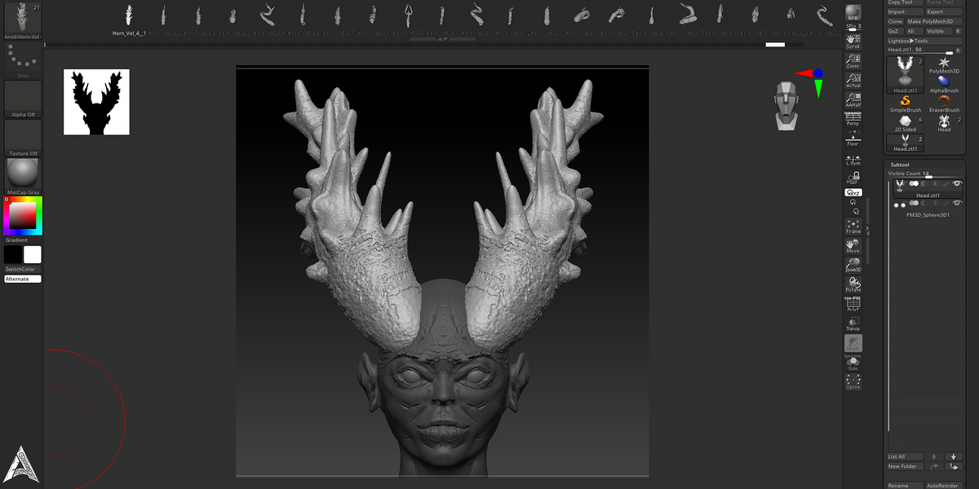Select the SimpleBrush tool icon
Image resolution: width=979 pixels, height=489 pixels.
click(905, 104)
